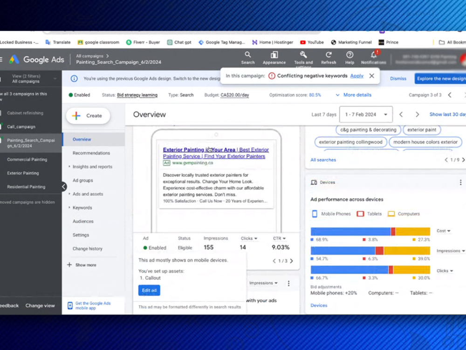Dismiss the new design banner
The image size is (466, 350).
click(398, 78)
